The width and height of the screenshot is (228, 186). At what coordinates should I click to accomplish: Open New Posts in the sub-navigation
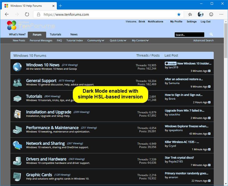[19, 40]
